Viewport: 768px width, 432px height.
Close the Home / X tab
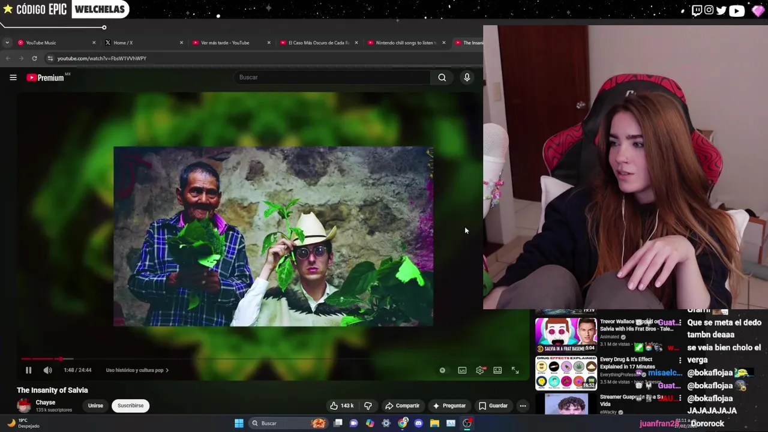point(181,43)
